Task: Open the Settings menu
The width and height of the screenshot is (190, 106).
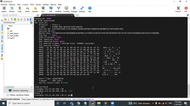Action: (x=46, y=4)
